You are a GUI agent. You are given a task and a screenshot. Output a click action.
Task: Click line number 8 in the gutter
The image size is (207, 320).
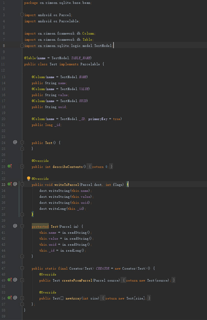coord(4,46)
